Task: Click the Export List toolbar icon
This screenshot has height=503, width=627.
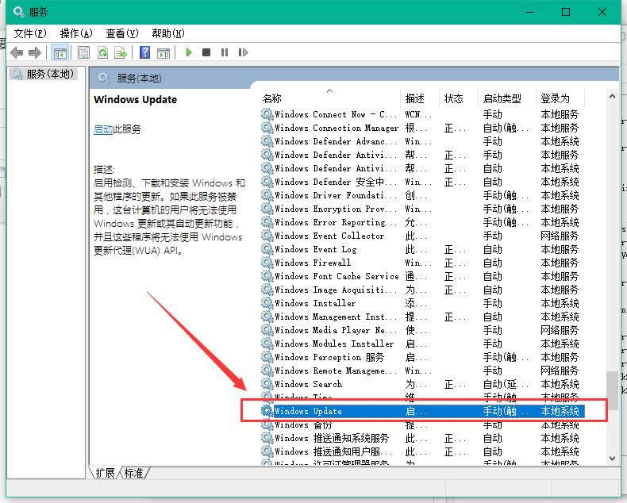Action: point(121,53)
